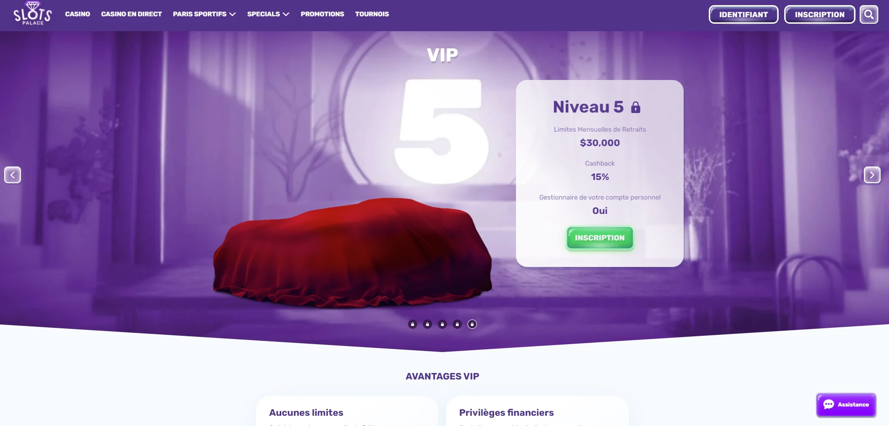Screen dimensions: 889x426
Task: Click the Slots Palace logo
Action: point(33,13)
